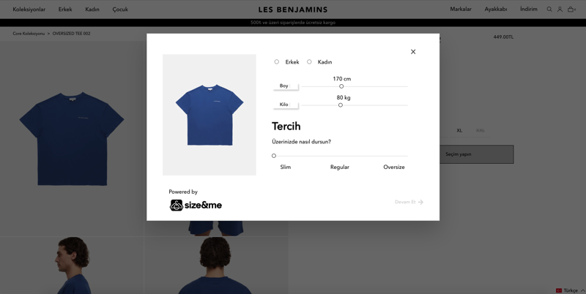This screenshot has width=586, height=294.
Task: Open the search icon in header
Action: [x=549, y=10]
